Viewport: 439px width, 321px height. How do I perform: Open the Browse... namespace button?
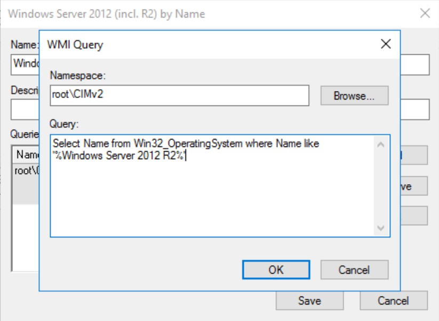coord(354,96)
